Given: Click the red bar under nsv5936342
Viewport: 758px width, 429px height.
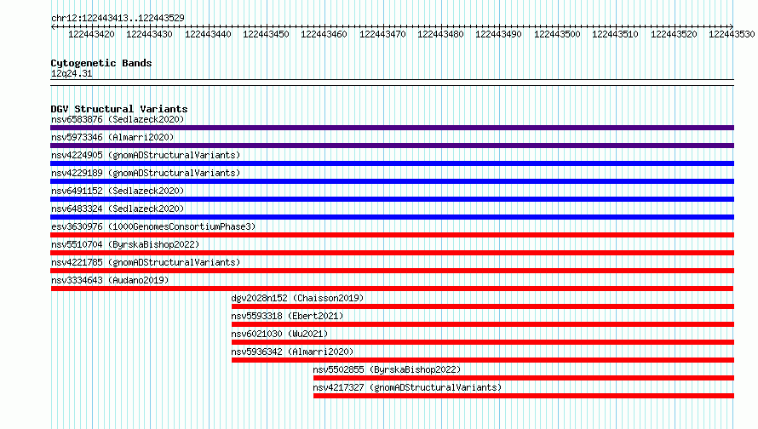Looking at the screenshot, I should [x=483, y=360].
